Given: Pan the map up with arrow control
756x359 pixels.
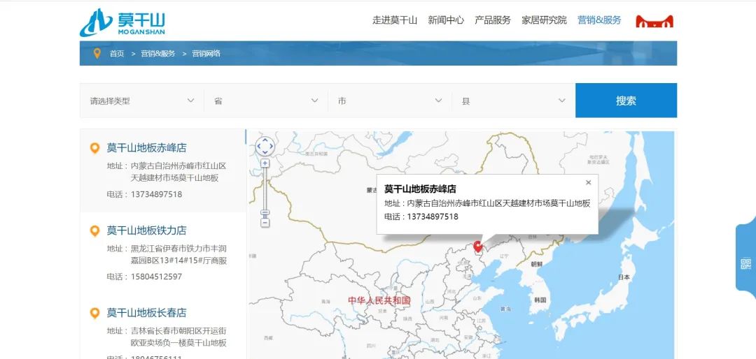Looking at the screenshot, I should pos(265,140).
